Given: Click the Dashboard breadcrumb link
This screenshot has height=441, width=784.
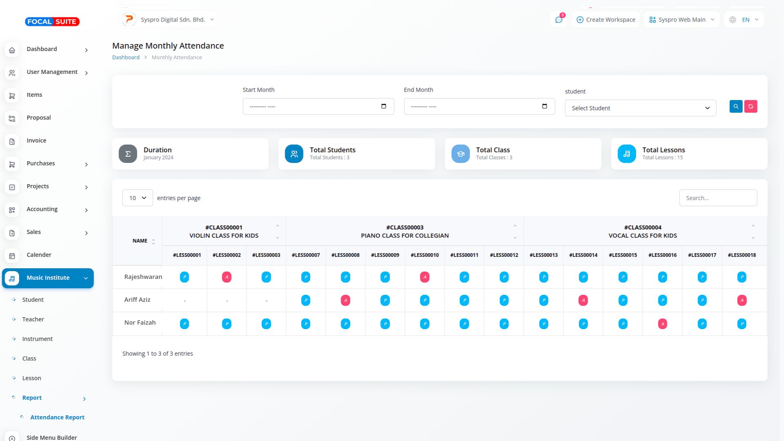Looking at the screenshot, I should (126, 58).
